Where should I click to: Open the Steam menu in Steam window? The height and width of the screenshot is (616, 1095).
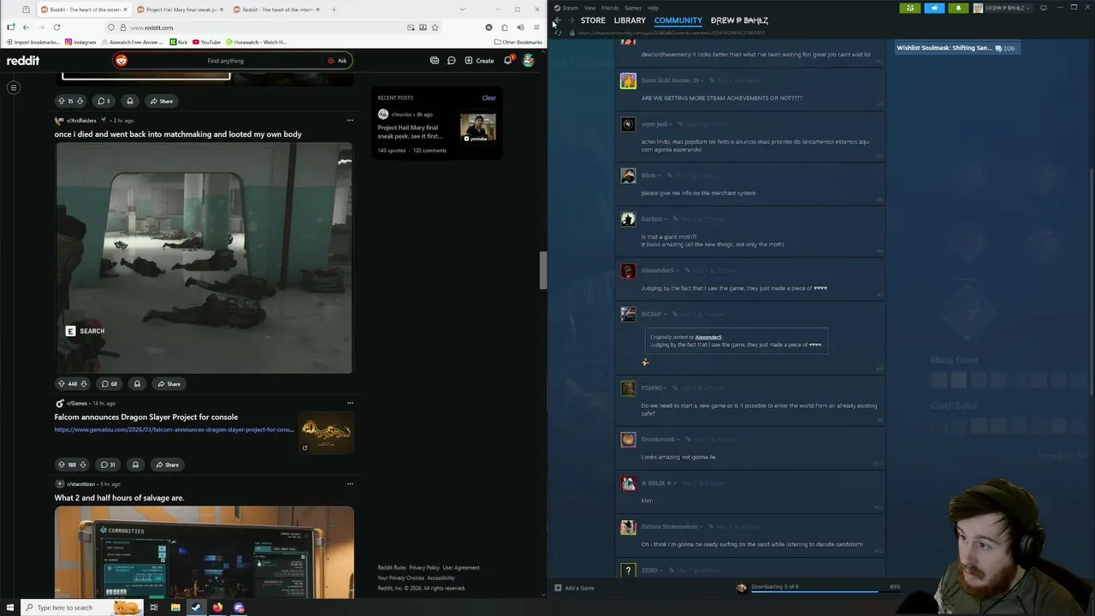[x=566, y=8]
